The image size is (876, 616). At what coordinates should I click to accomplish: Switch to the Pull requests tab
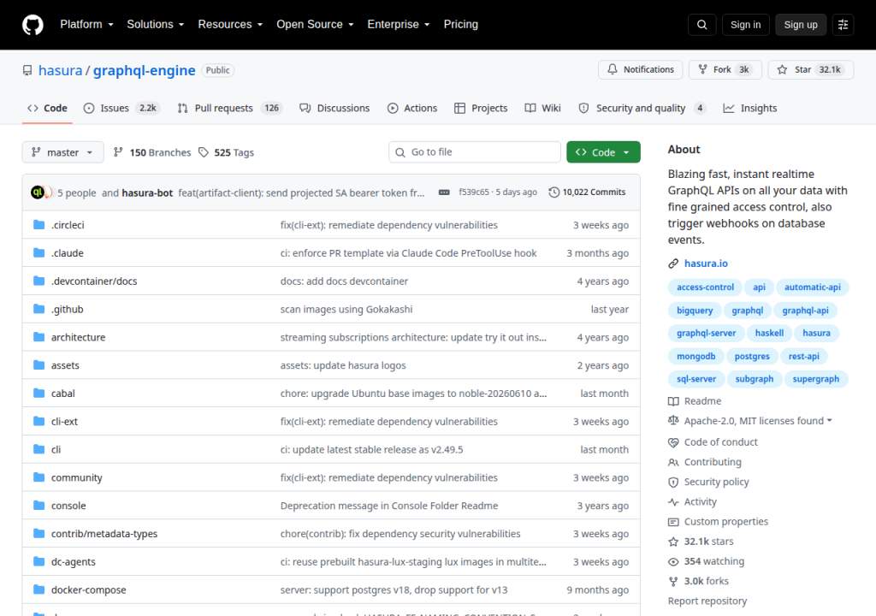229,108
